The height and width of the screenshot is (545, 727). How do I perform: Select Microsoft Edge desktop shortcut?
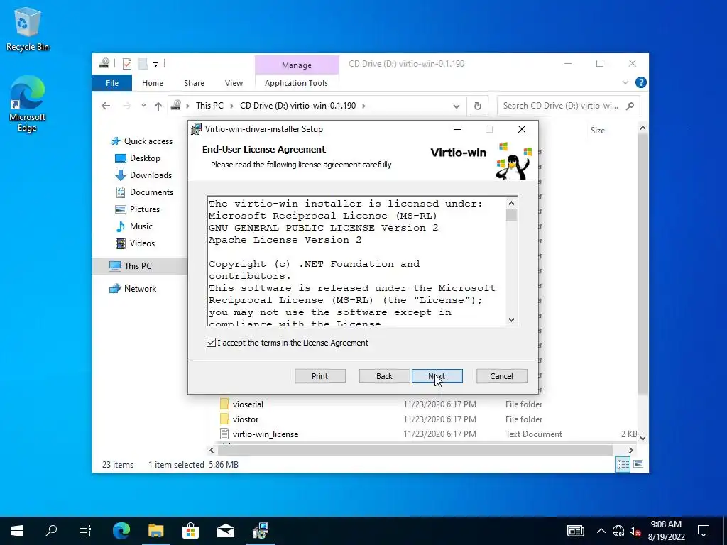click(x=28, y=104)
